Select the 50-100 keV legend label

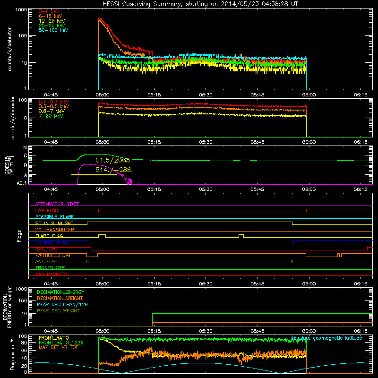(x=53, y=30)
